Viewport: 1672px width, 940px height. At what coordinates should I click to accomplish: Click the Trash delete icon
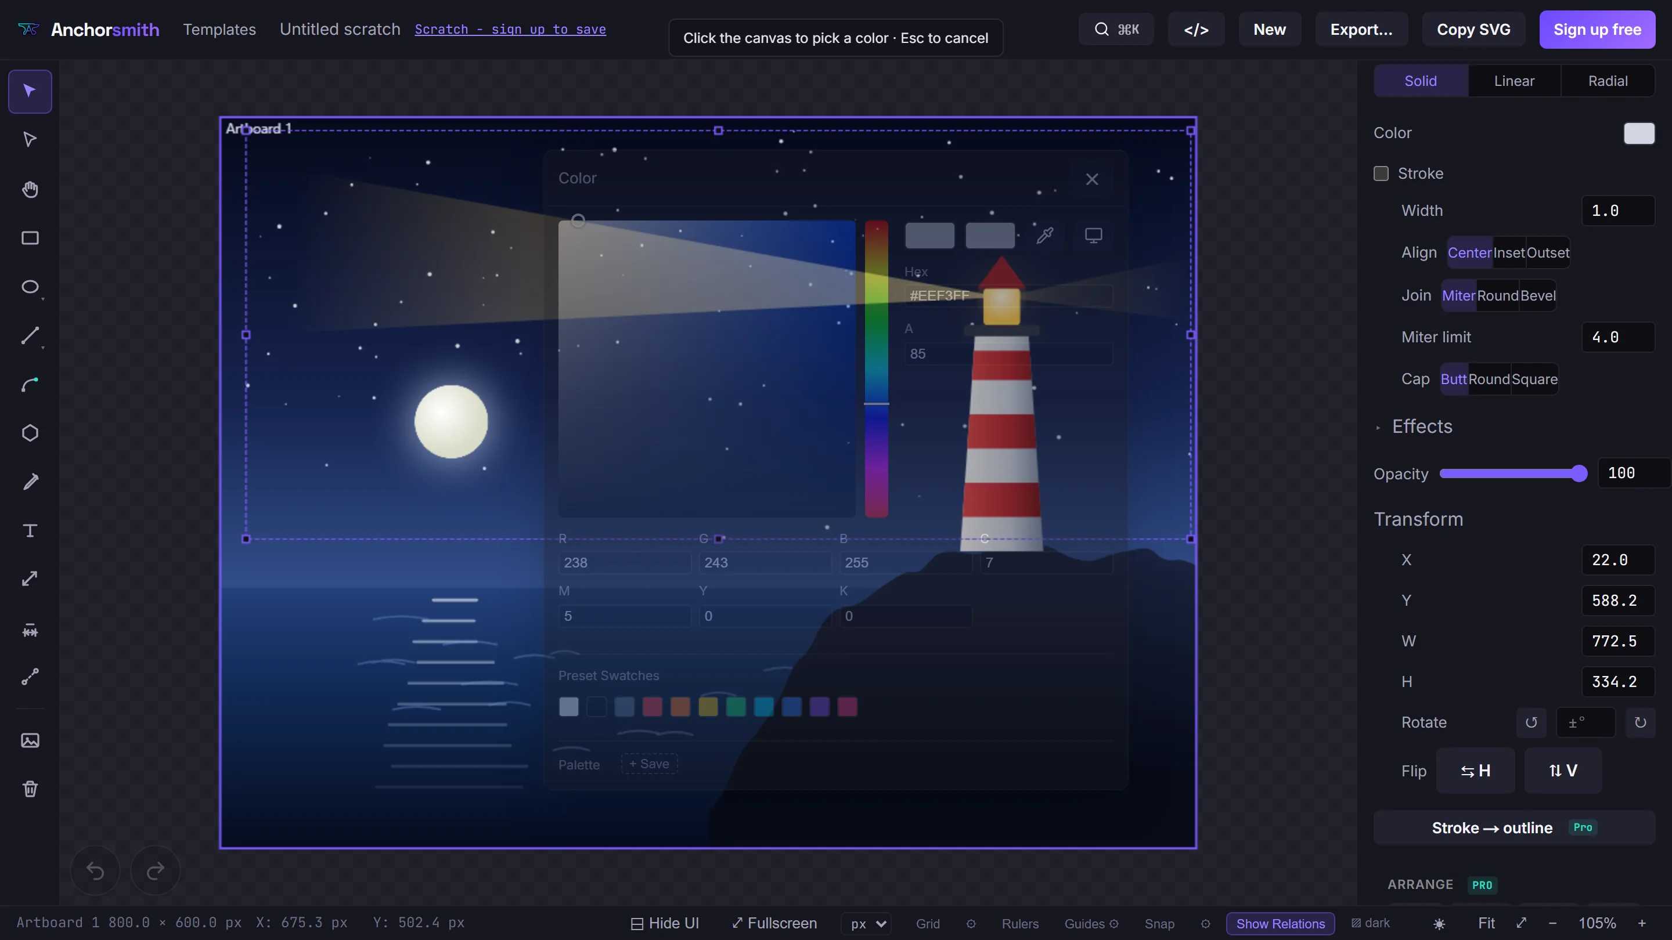[x=30, y=789]
